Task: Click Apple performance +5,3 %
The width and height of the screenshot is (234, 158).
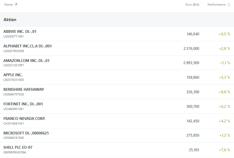Action: 224,77
